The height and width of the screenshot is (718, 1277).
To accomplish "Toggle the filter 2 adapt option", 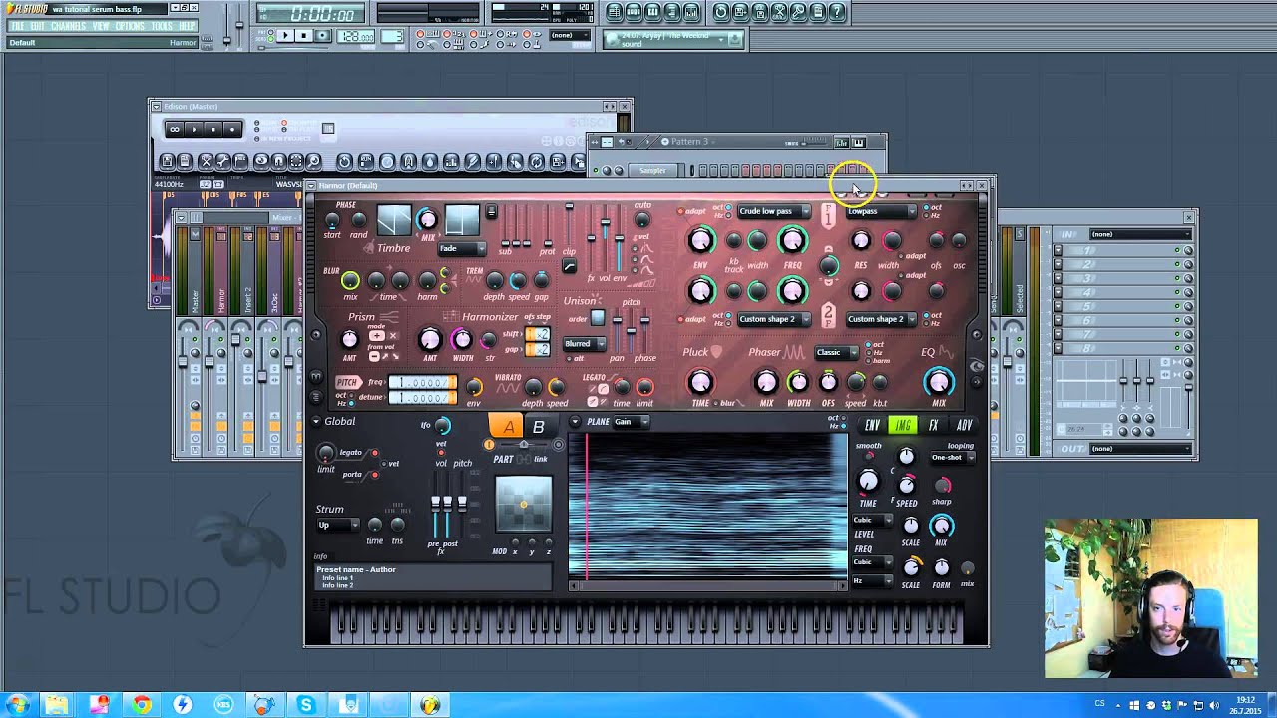I will (681, 319).
